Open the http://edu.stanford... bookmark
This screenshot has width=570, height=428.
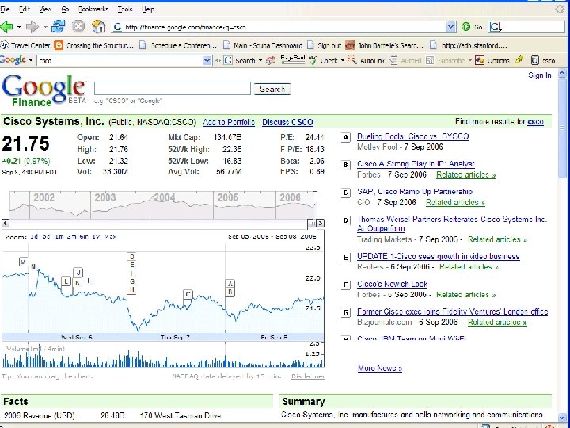(468, 45)
